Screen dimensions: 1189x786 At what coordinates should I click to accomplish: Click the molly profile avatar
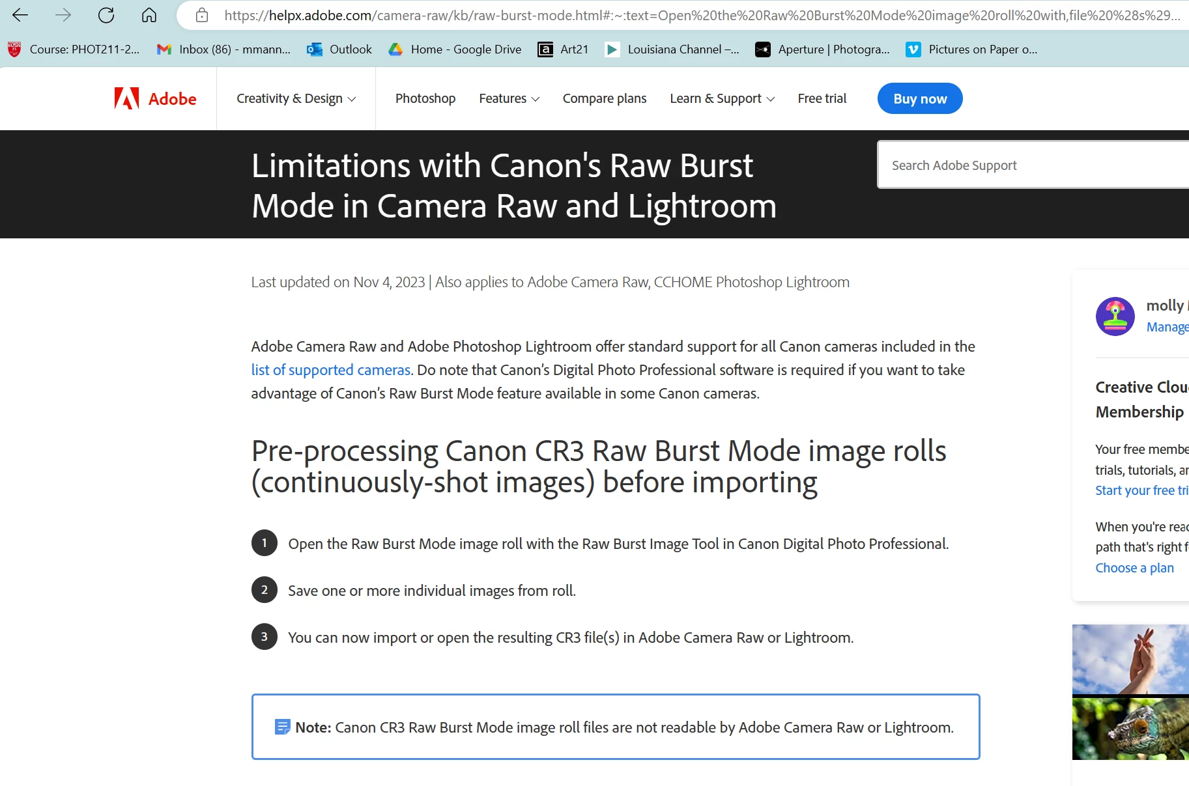tap(1115, 316)
